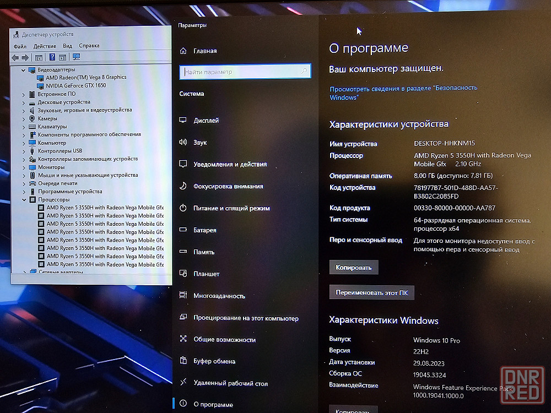This screenshot has width=551, height=413.
Task: Open the Батарея battery icon
Action: coord(183,230)
